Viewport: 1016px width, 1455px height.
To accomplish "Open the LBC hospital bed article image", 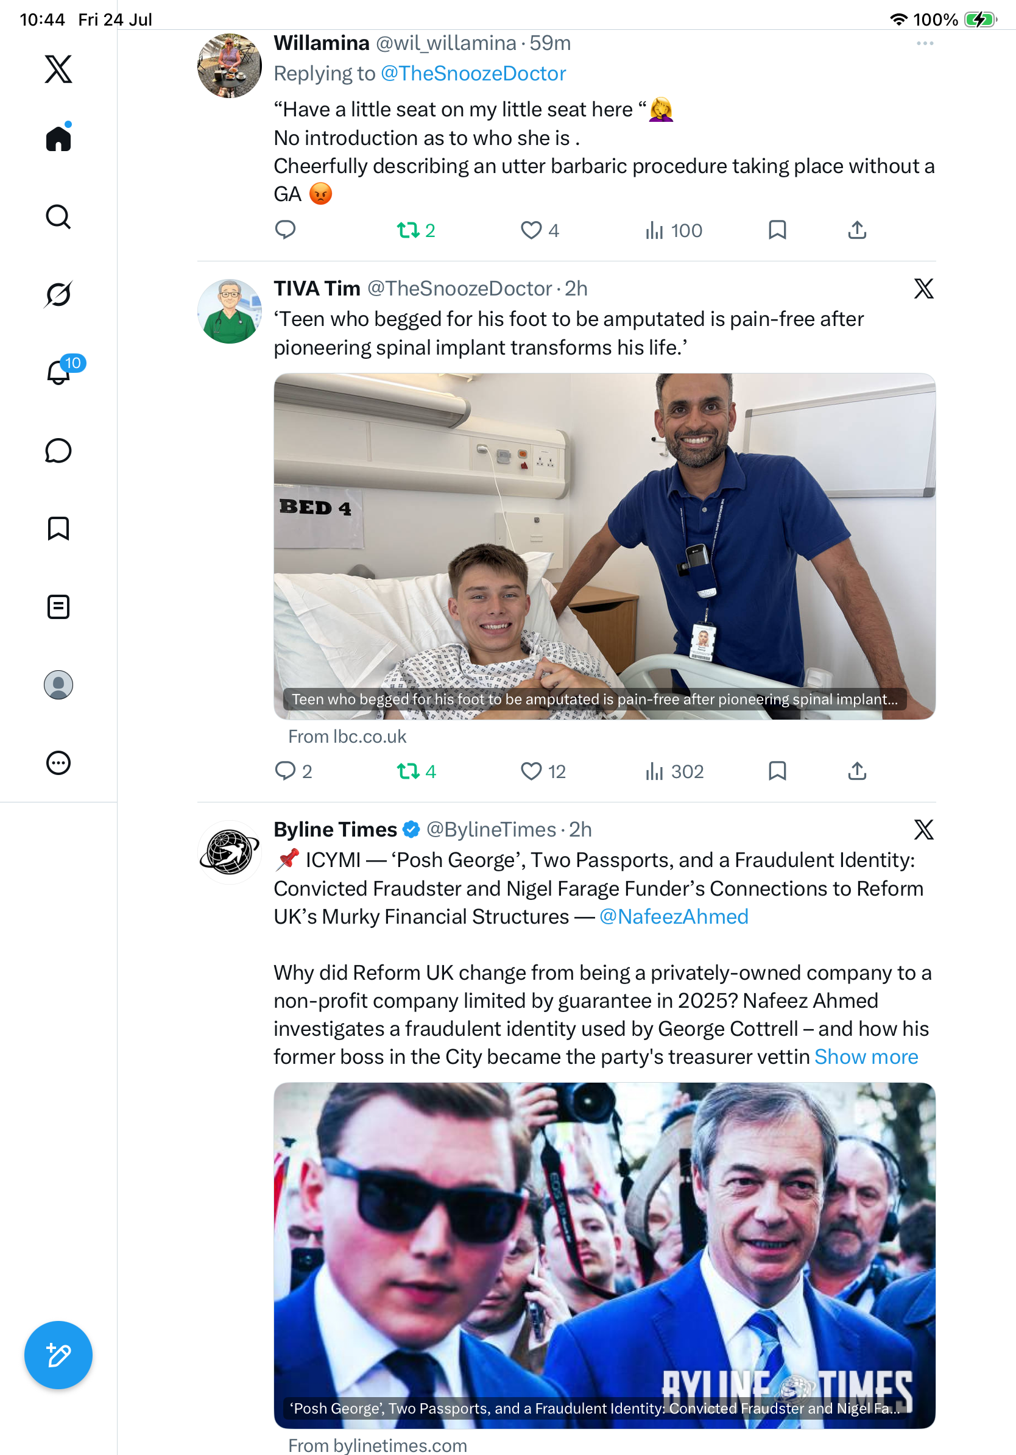I will (x=604, y=547).
